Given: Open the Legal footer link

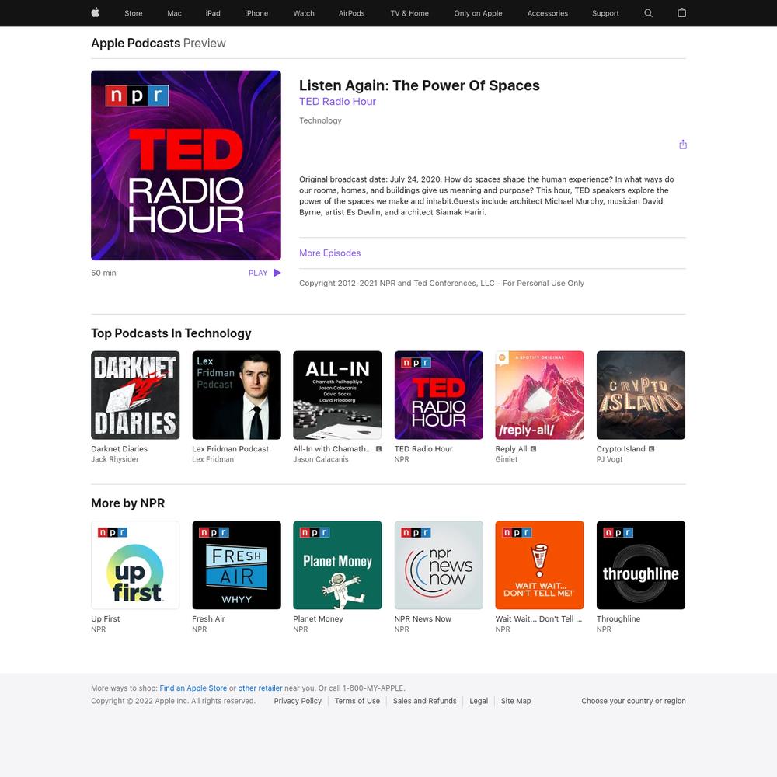Looking at the screenshot, I should (x=479, y=701).
